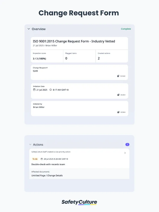Click the calendar icon beside 21 Jul 2025

(x=34, y=90)
